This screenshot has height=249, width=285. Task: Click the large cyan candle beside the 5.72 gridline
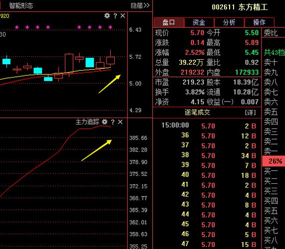pyautogui.click(x=90, y=62)
